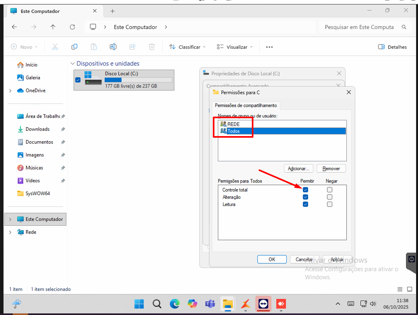Open a new Explorer tab
The width and height of the screenshot is (418, 315).
pos(112,11)
